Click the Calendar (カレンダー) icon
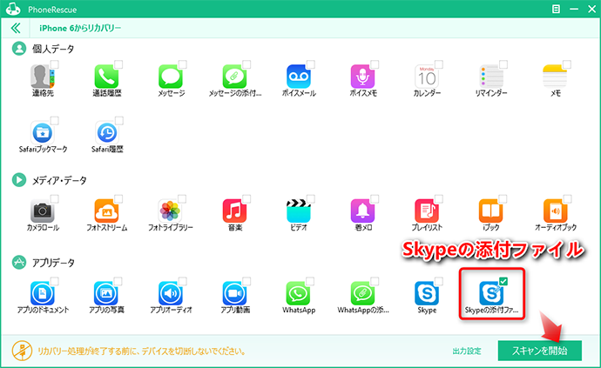 (x=427, y=77)
